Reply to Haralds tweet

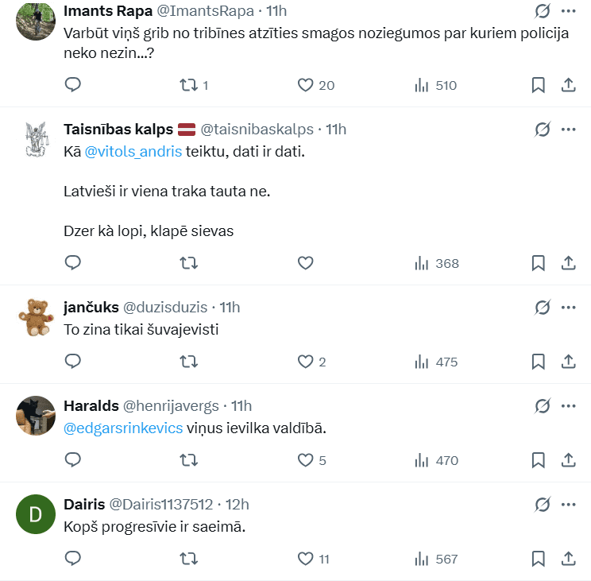click(x=72, y=460)
